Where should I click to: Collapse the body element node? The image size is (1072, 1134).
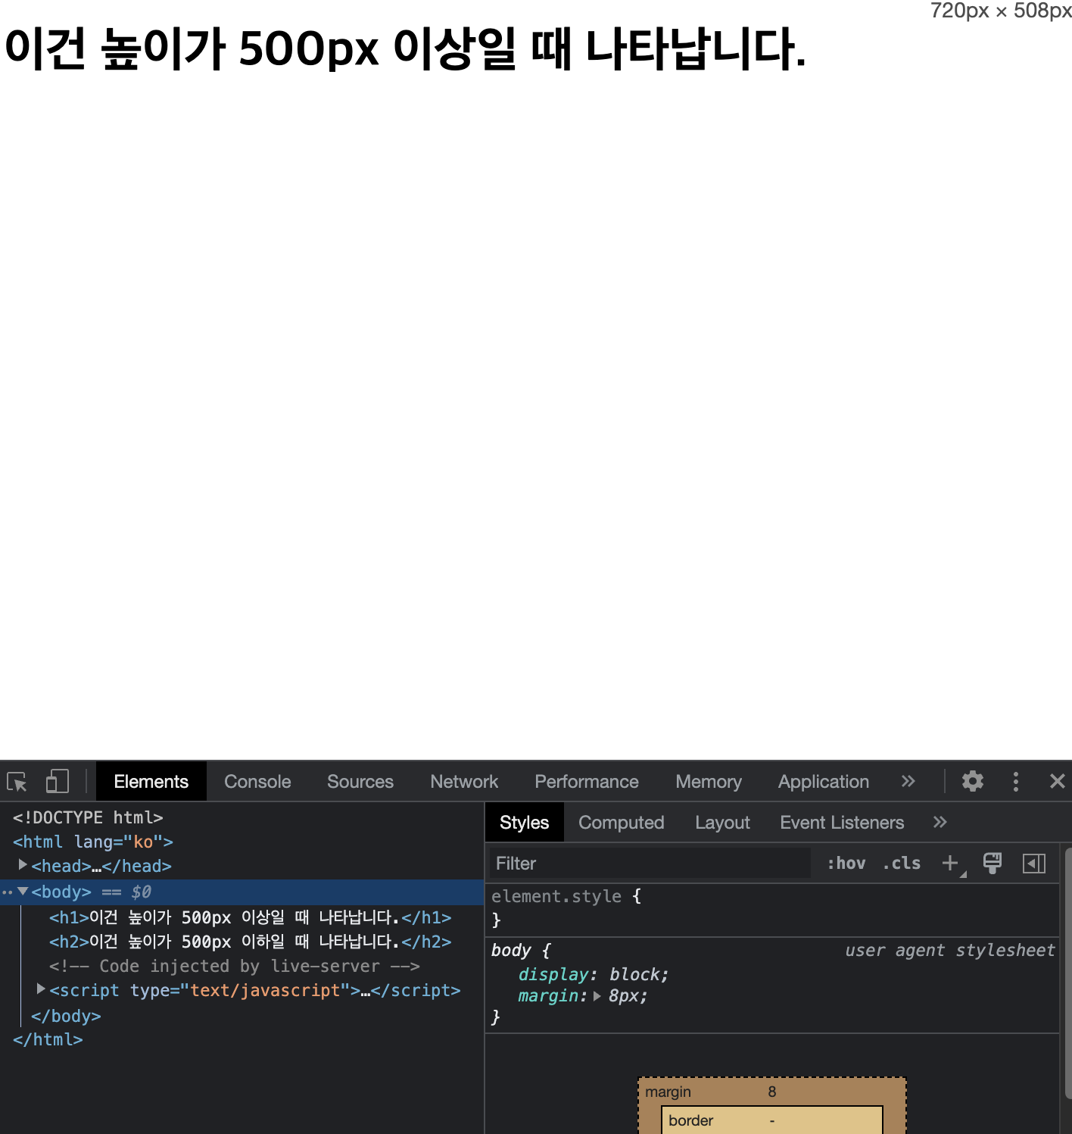[23, 892]
